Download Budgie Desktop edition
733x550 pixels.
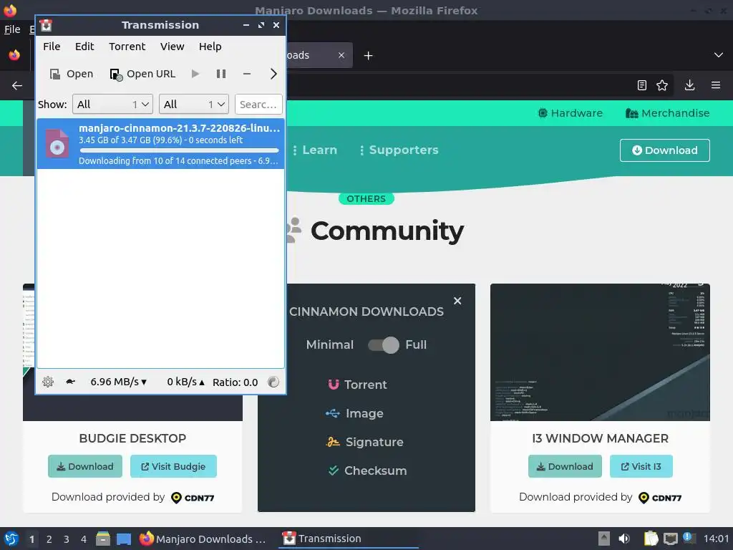(x=85, y=466)
